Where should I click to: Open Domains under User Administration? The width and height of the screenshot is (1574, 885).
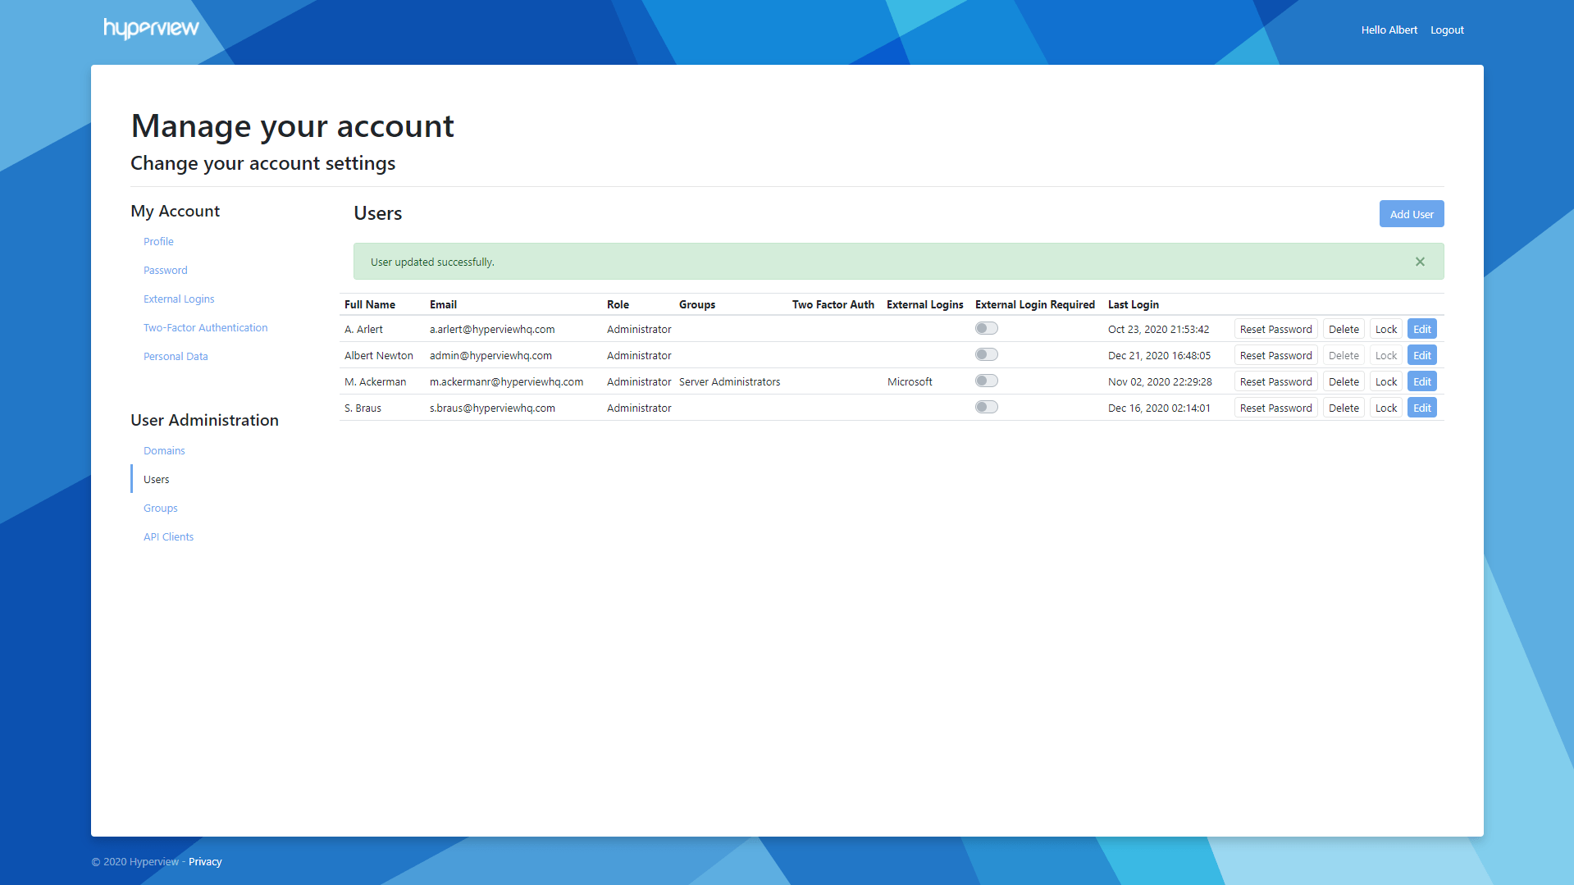(164, 450)
